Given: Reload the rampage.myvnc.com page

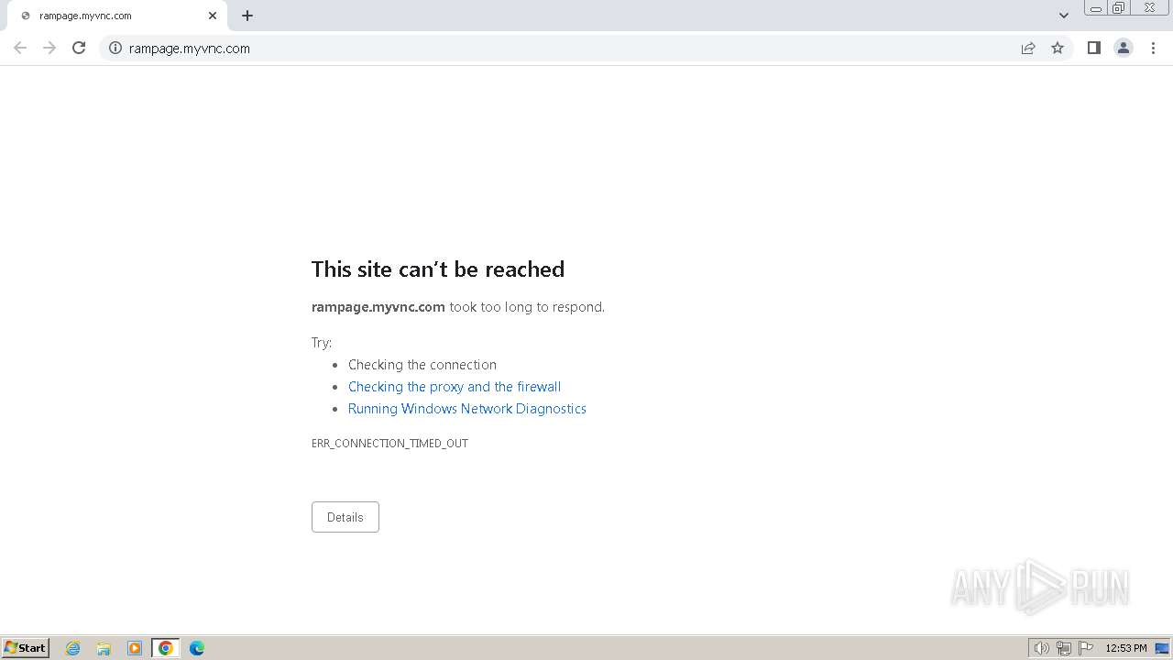Looking at the screenshot, I should point(79,48).
